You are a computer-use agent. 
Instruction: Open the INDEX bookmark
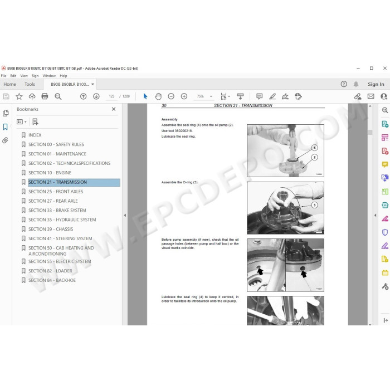pyautogui.click(x=35, y=135)
